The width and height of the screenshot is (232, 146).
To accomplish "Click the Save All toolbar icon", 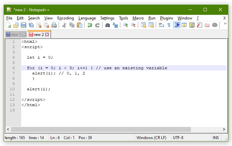I will [x=31, y=25].
